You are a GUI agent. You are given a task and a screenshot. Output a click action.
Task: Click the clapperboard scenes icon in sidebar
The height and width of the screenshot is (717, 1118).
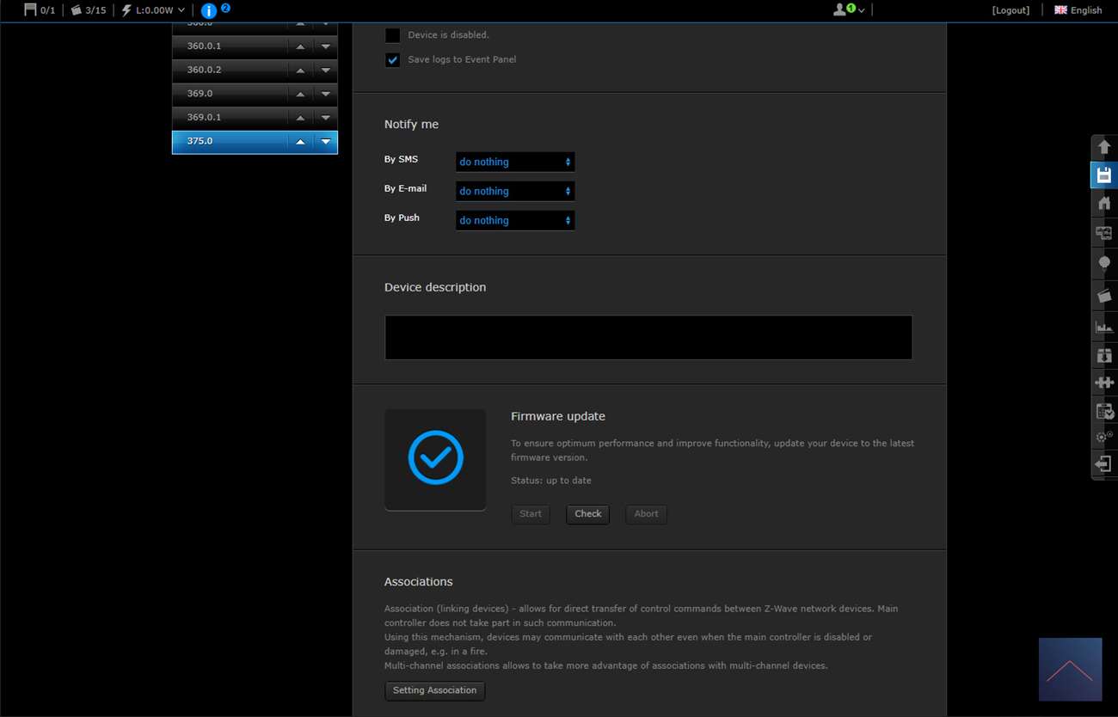click(x=1104, y=295)
